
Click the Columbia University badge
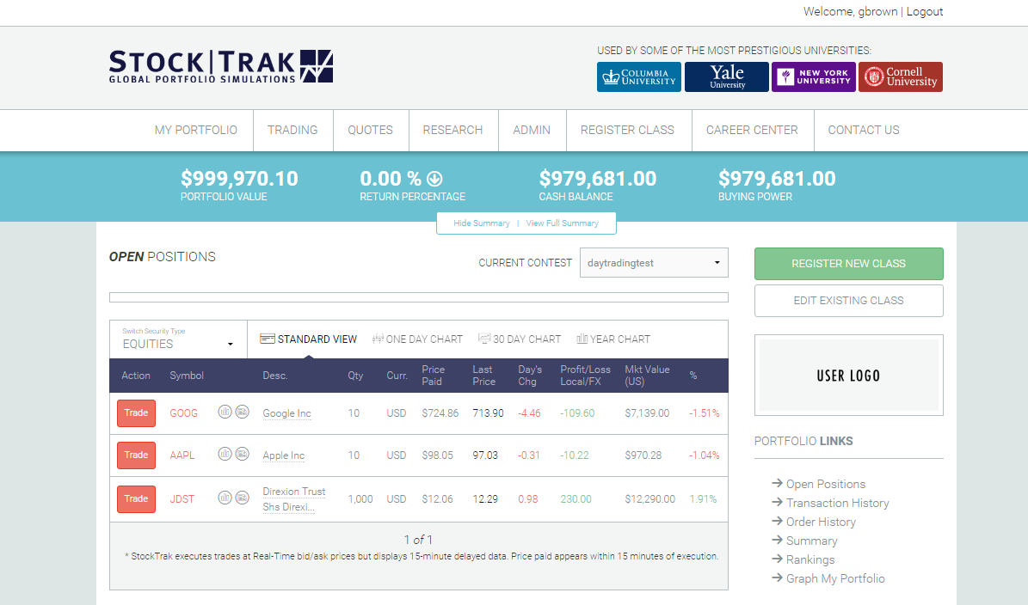click(x=638, y=76)
